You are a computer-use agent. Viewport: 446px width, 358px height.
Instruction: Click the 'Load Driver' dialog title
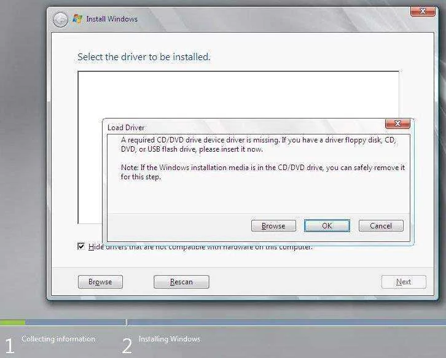point(126,128)
